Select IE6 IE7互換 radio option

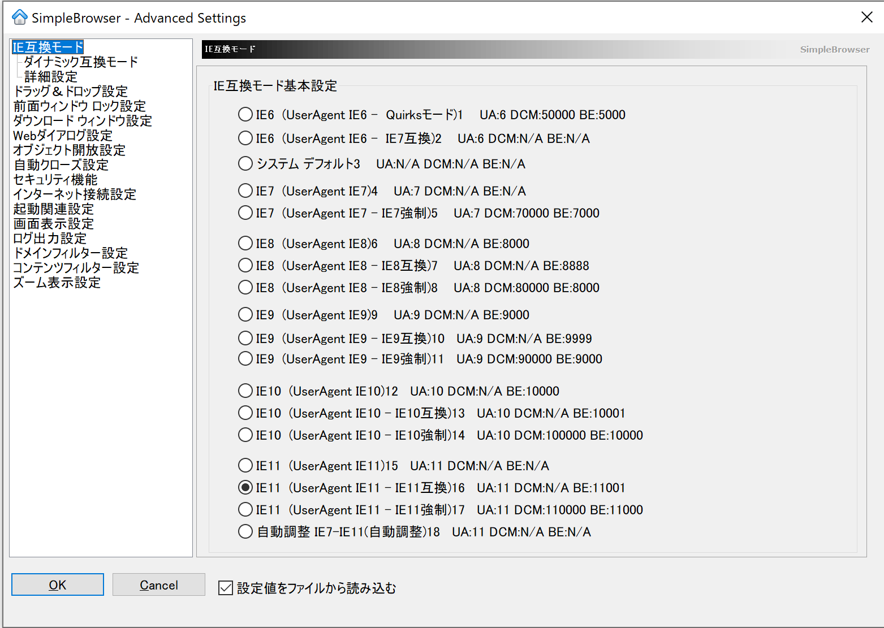click(245, 138)
